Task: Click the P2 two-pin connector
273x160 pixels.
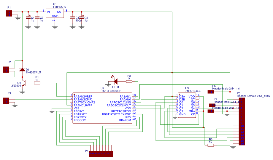Action: click(6, 70)
